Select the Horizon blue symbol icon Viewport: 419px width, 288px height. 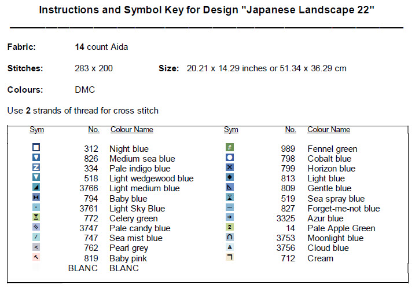[230, 167]
